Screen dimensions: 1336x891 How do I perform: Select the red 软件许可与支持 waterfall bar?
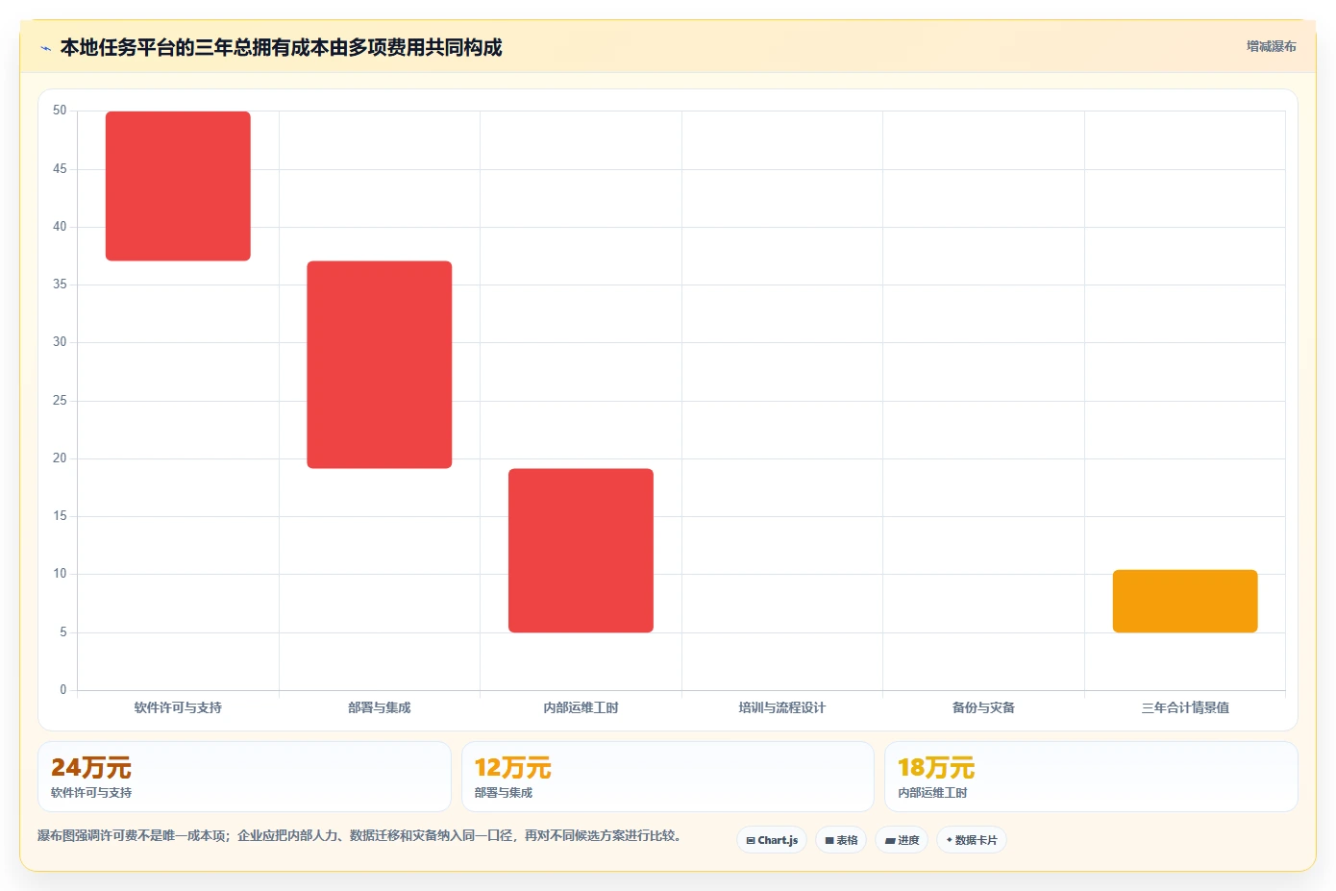pos(178,186)
